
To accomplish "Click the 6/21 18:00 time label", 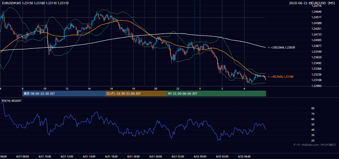I will tap(133, 157).
